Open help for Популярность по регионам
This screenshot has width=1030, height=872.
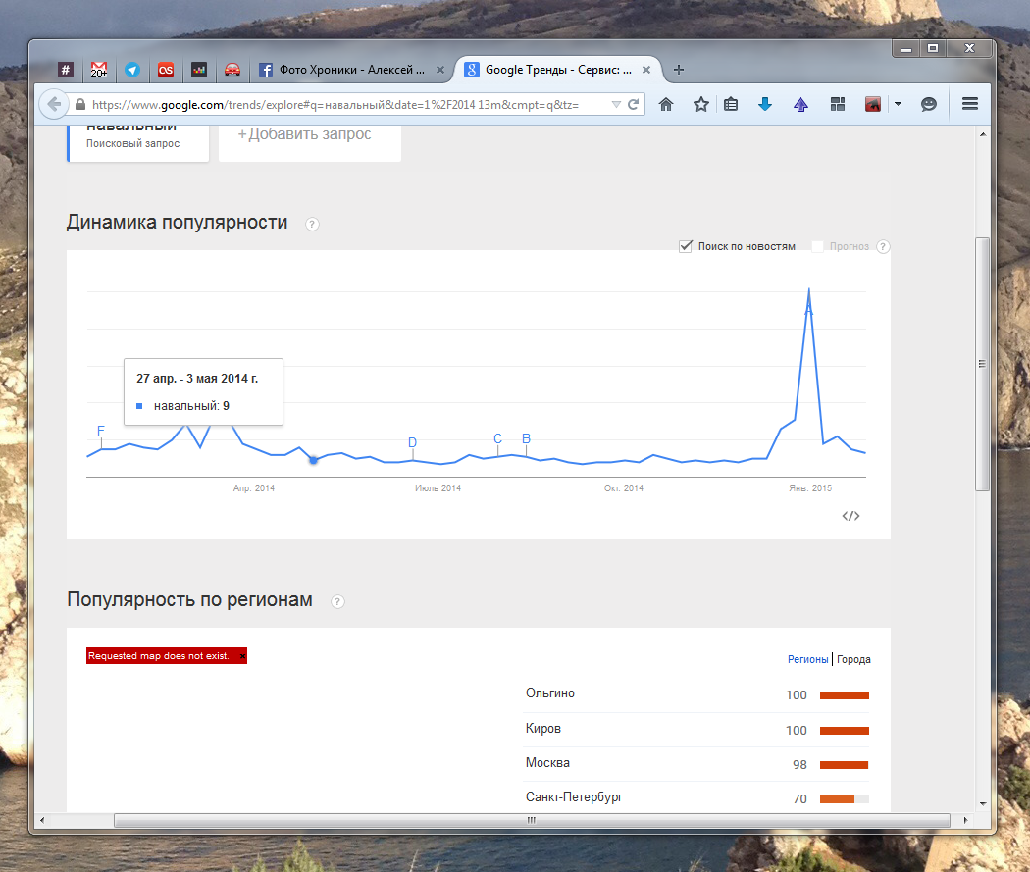tap(337, 601)
